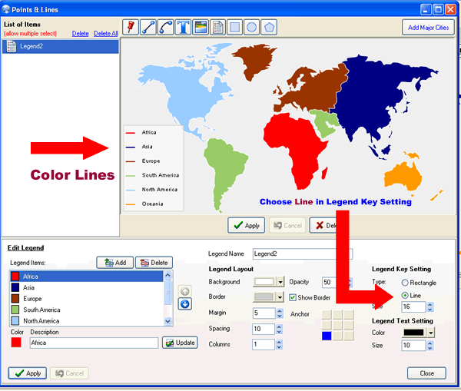Select Africa in the Legend Items list
This screenshot has width=461, height=391.
[87, 277]
